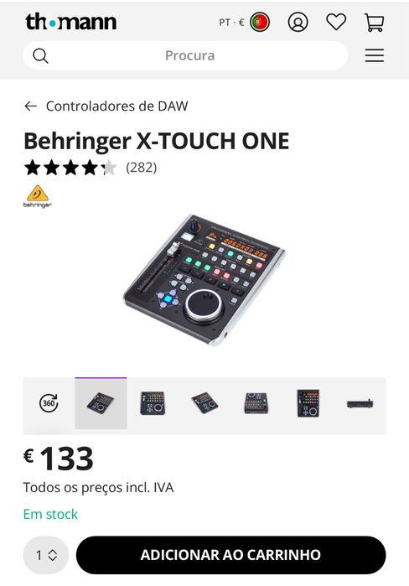Select the second product thumbnail, top view
This screenshot has height=586, width=409.
tap(153, 403)
